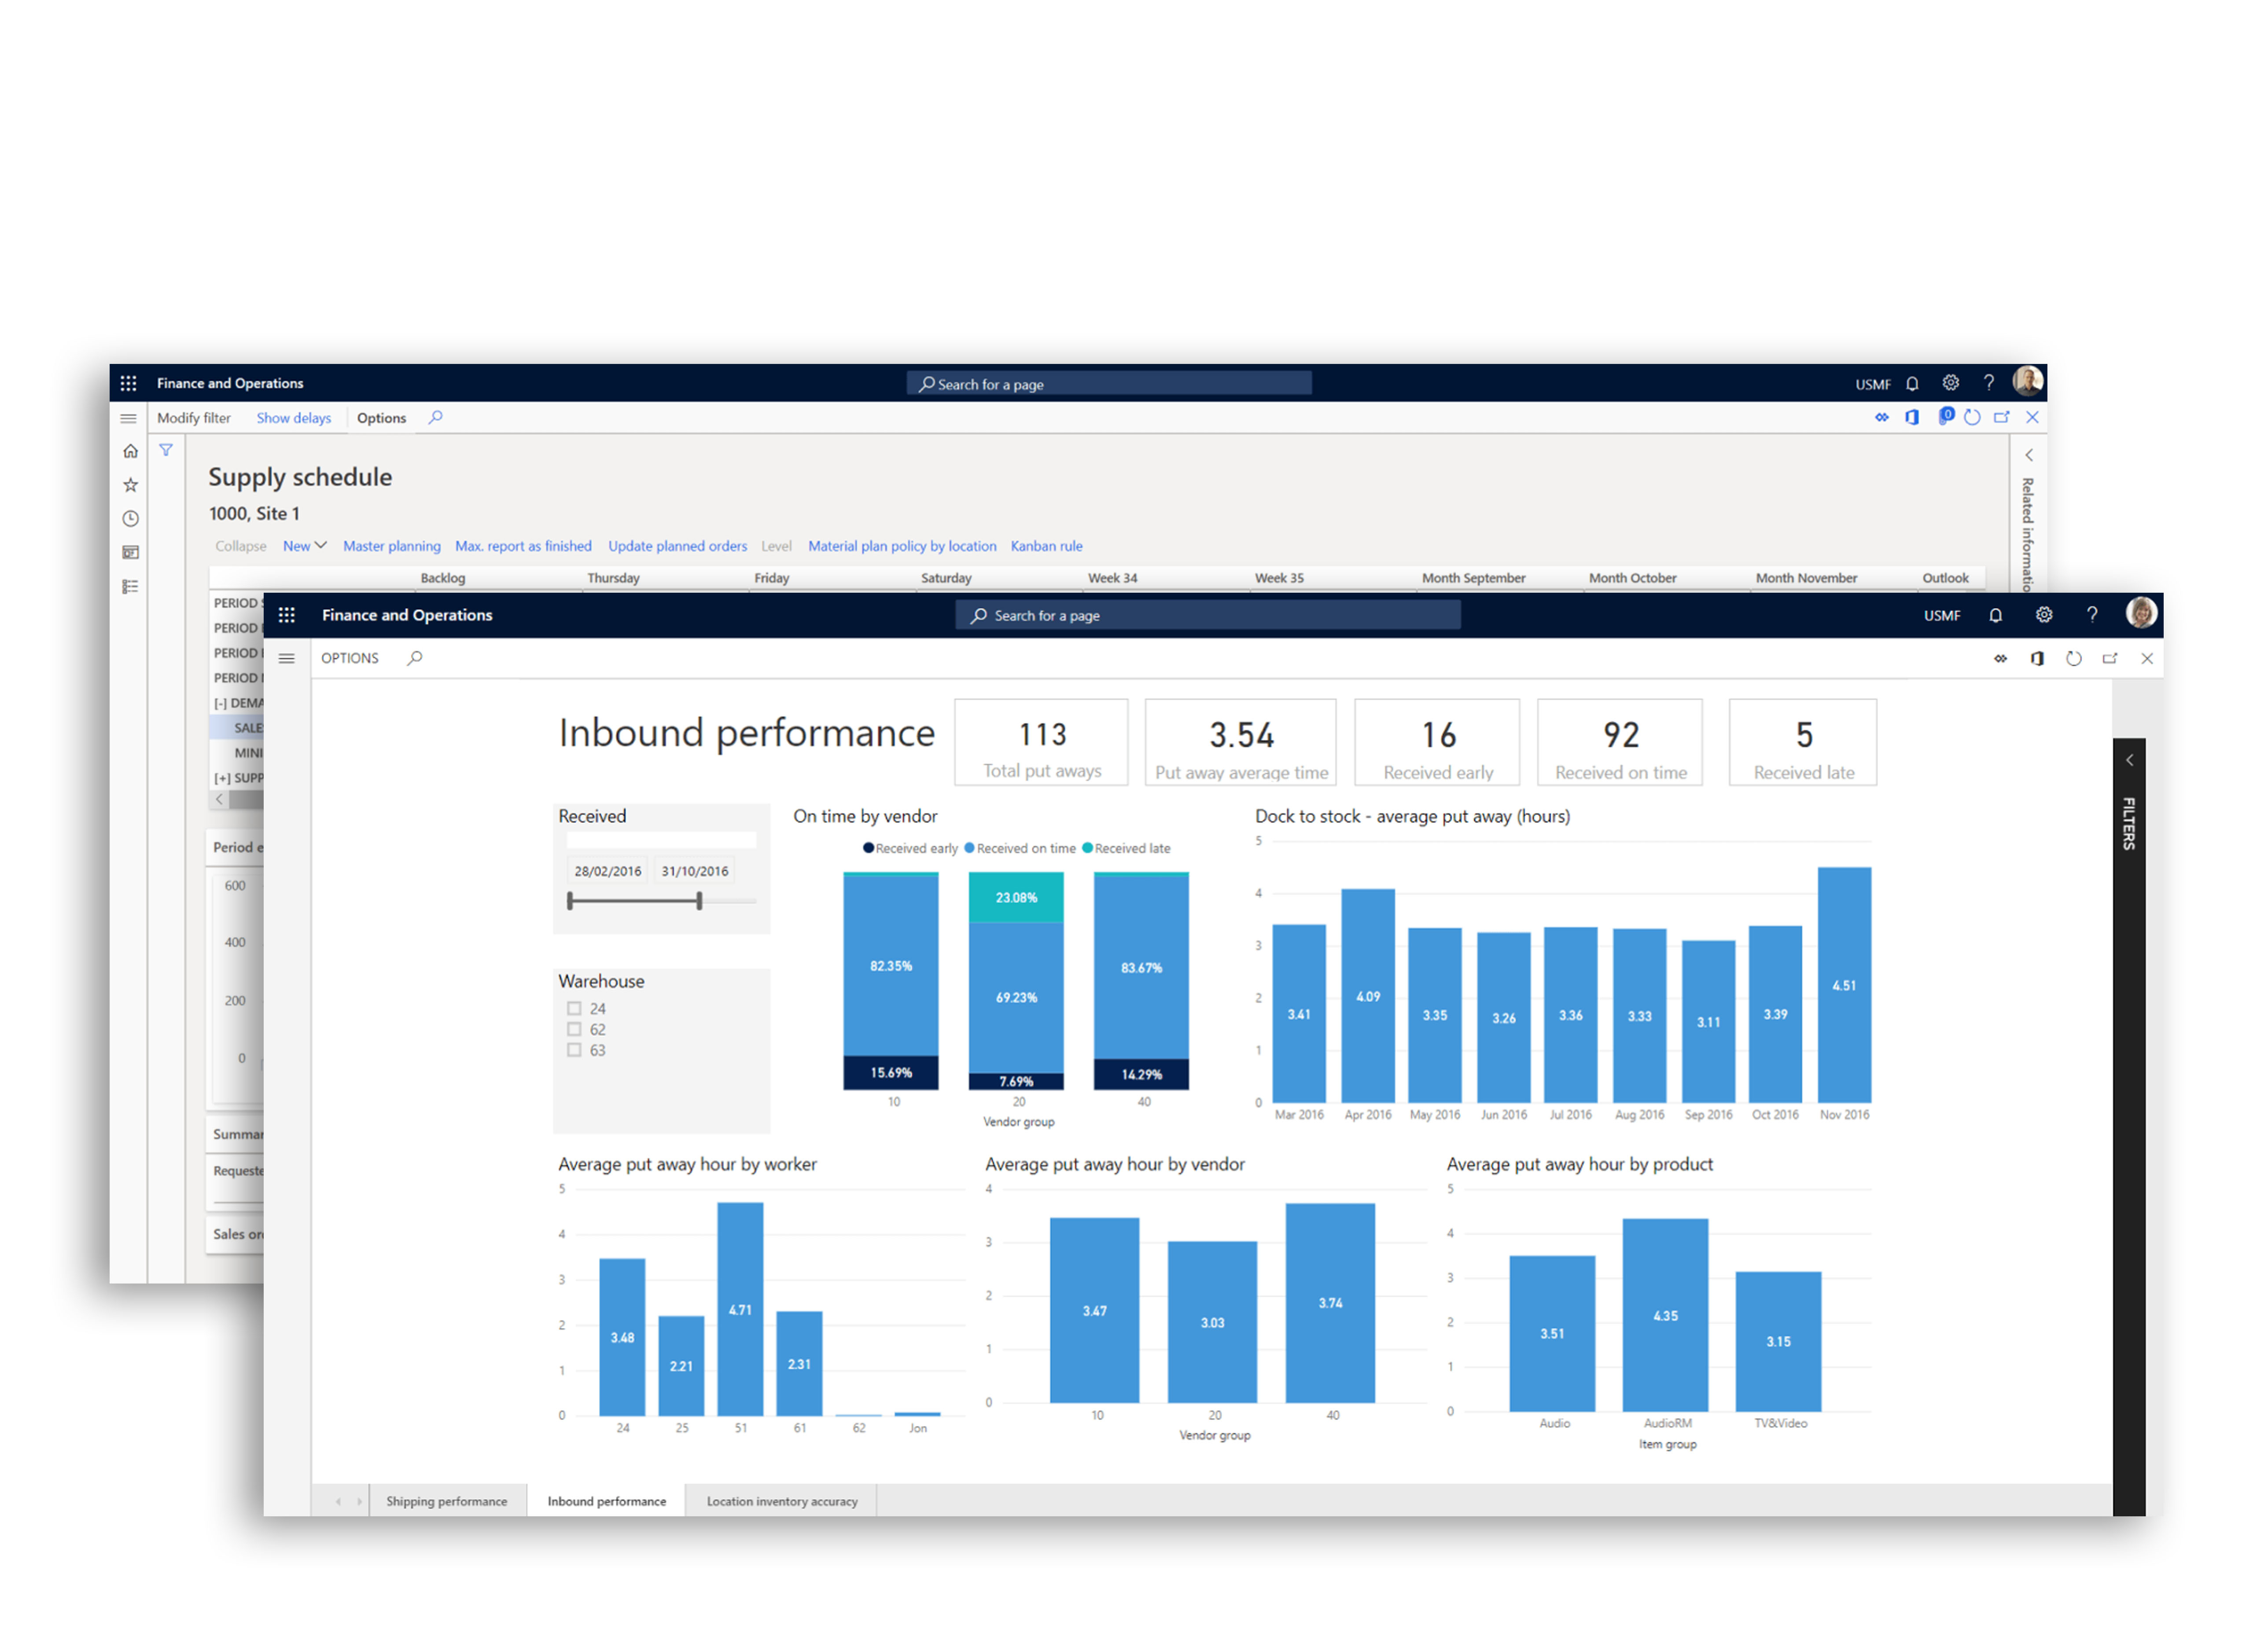2268x1647 pixels.
Task: Click the notifications bell icon
Action: [1996, 615]
